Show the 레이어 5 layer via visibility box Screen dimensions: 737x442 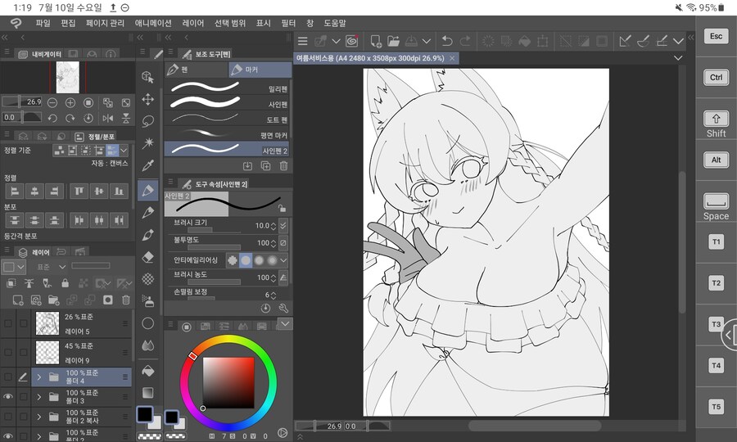pos(8,324)
